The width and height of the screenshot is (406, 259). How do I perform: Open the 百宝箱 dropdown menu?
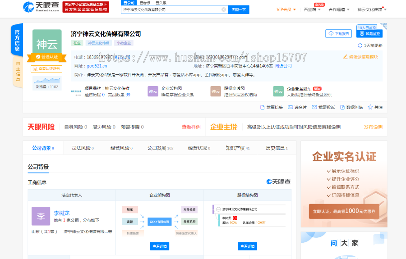click(312, 9)
